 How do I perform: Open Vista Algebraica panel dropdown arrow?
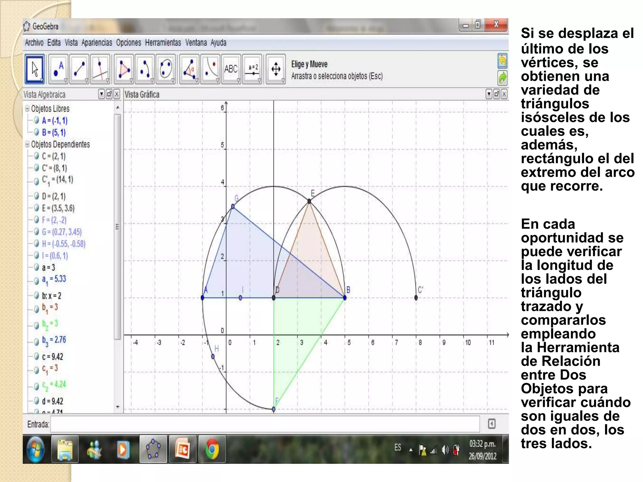coord(101,94)
